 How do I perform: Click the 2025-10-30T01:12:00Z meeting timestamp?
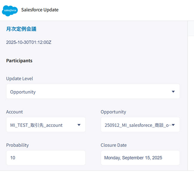pyautogui.click(x=29, y=42)
